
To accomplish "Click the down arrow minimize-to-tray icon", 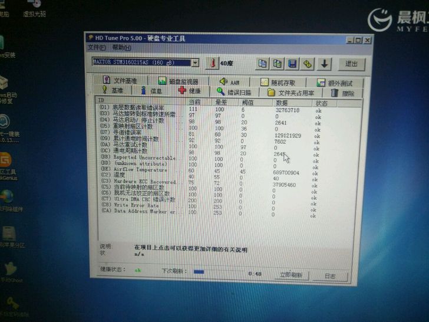I will click(325, 64).
